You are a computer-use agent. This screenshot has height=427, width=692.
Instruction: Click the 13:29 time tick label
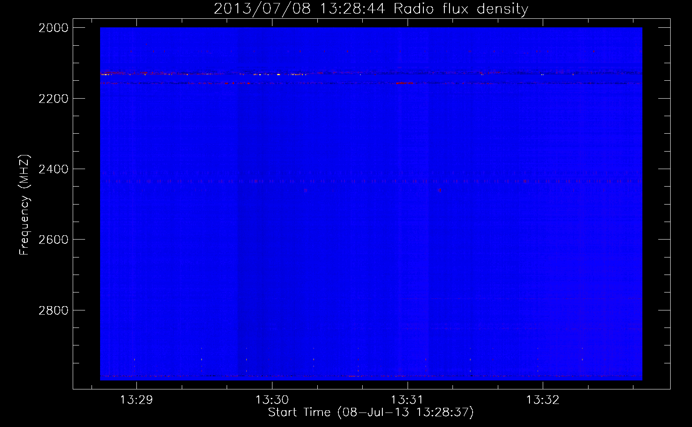[136, 400]
